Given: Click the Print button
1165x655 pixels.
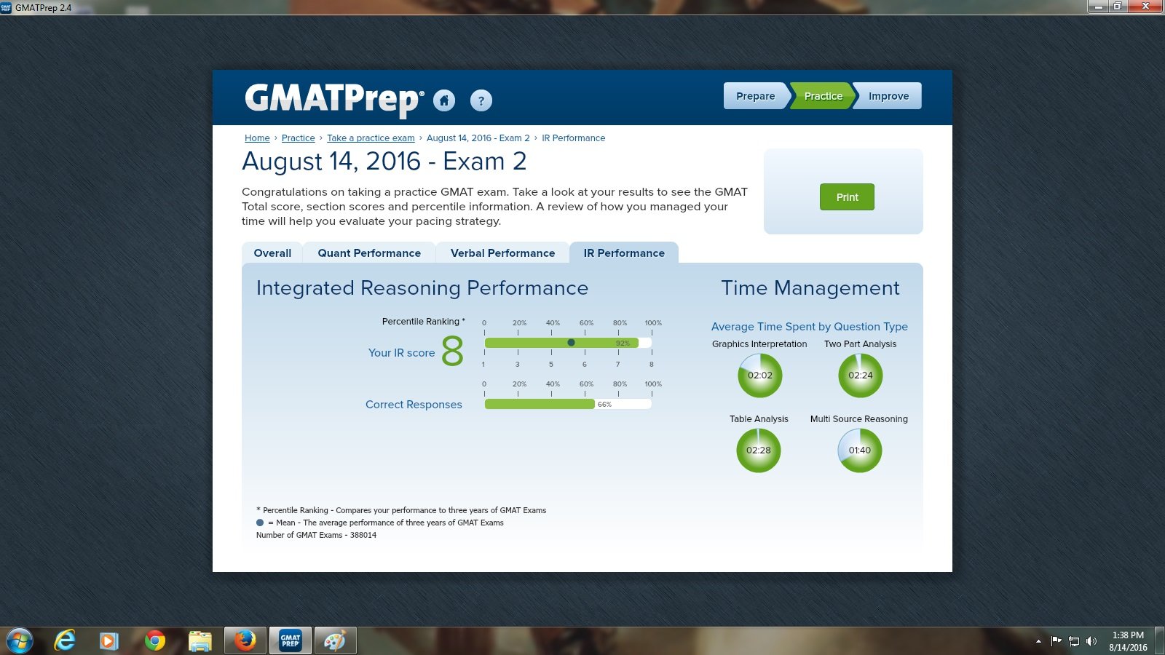Looking at the screenshot, I should (846, 196).
